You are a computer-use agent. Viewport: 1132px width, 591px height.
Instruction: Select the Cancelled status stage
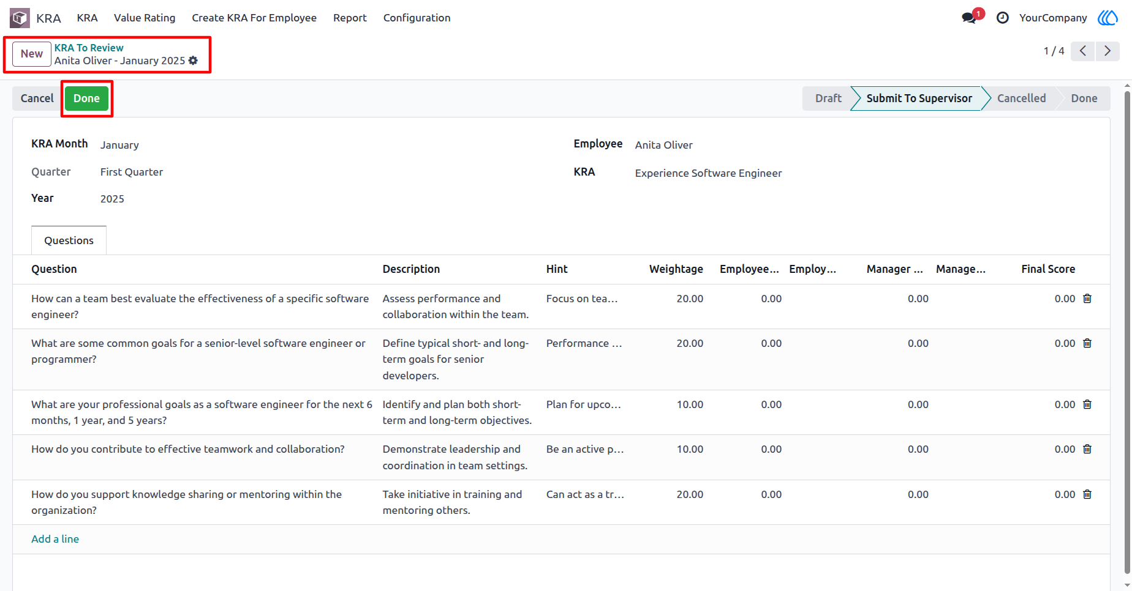pyautogui.click(x=1021, y=98)
